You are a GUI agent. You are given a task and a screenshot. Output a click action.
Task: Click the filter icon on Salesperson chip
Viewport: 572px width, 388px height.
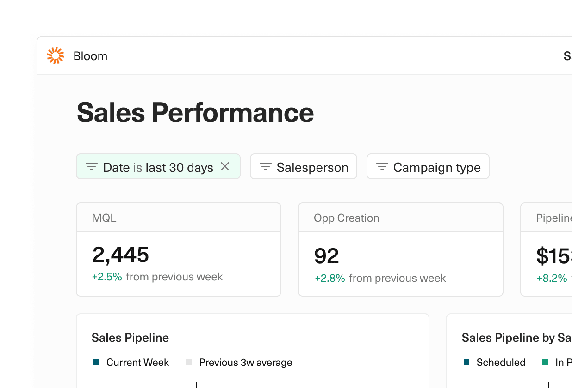point(265,167)
